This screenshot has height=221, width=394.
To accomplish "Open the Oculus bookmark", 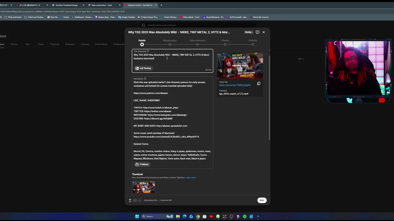I will pyautogui.click(x=64, y=17).
